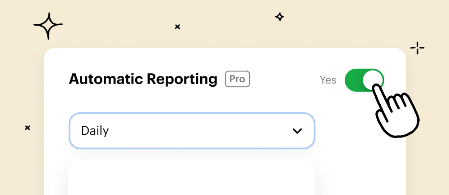Click the Automatic Reporting heading
The width and height of the screenshot is (449, 195).
[143, 80]
